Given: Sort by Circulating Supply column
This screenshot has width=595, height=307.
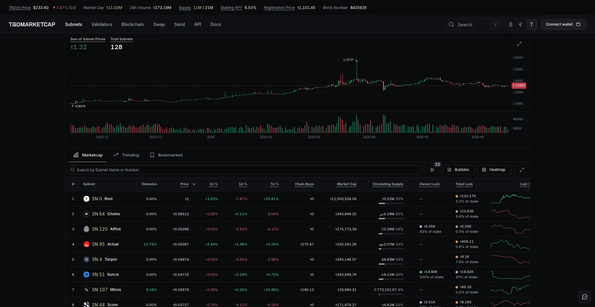Looking at the screenshot, I should pos(388,184).
